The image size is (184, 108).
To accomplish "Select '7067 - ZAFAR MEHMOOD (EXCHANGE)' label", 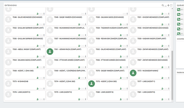I will pyautogui.click(x=153, y=60).
